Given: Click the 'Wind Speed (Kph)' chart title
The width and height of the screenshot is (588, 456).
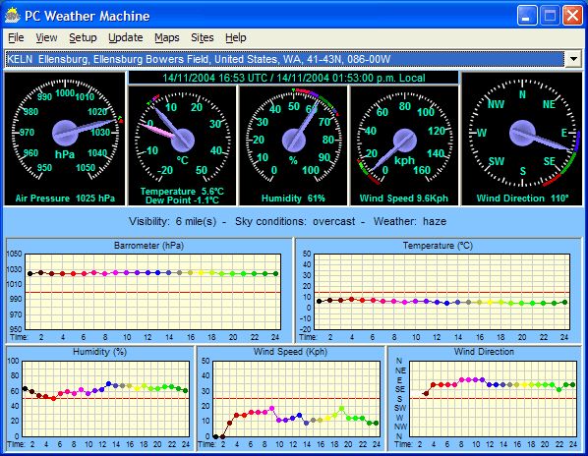Looking at the screenshot, I should pyautogui.click(x=291, y=352).
